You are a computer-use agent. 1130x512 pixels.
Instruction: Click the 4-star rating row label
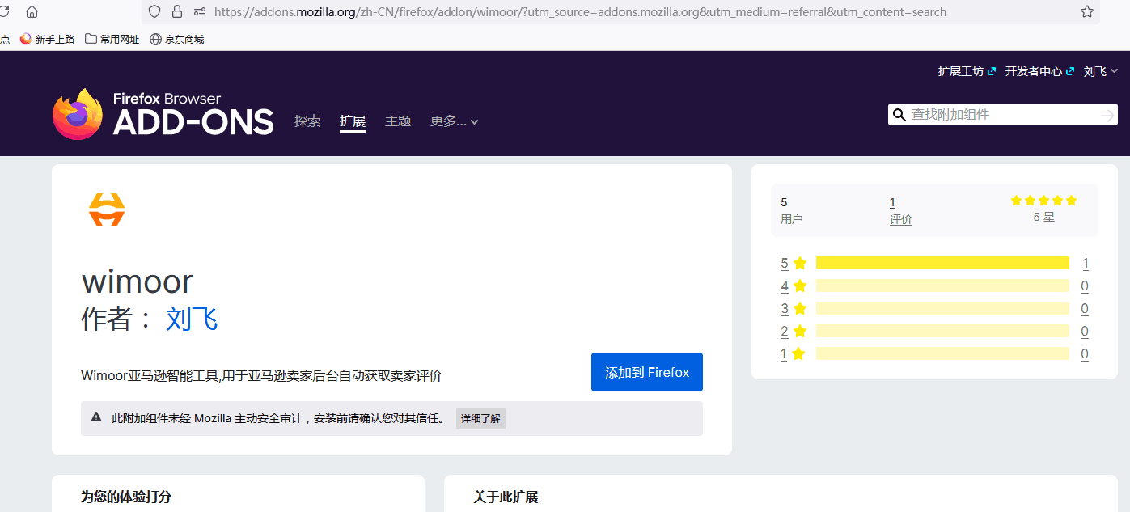point(794,286)
